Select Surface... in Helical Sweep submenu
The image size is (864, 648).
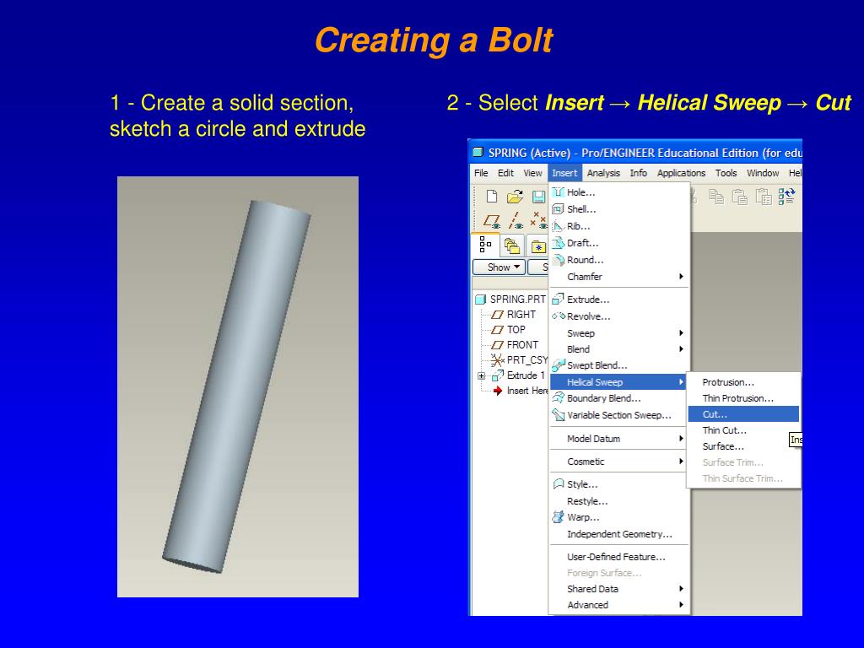(743, 446)
